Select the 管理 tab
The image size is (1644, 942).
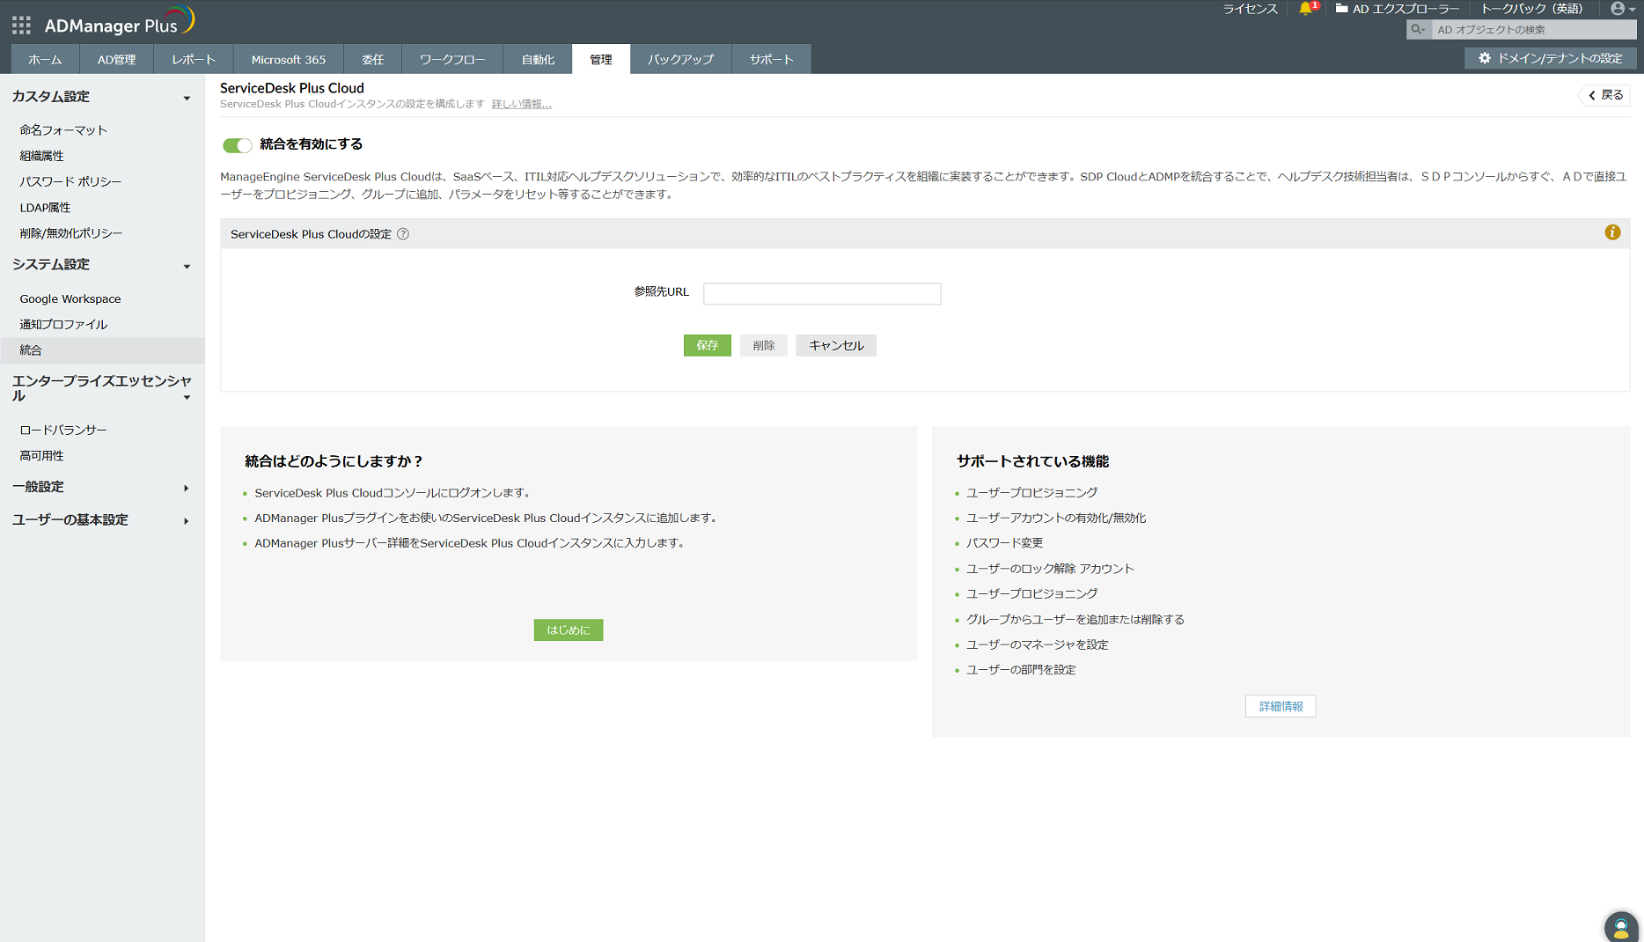pyautogui.click(x=601, y=59)
